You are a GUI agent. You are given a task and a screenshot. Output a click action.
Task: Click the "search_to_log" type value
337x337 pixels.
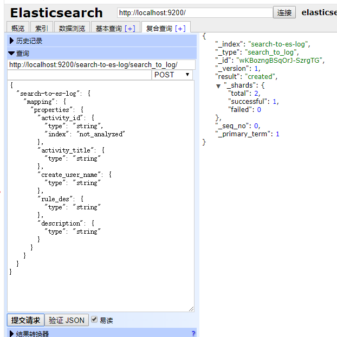pos(271,52)
